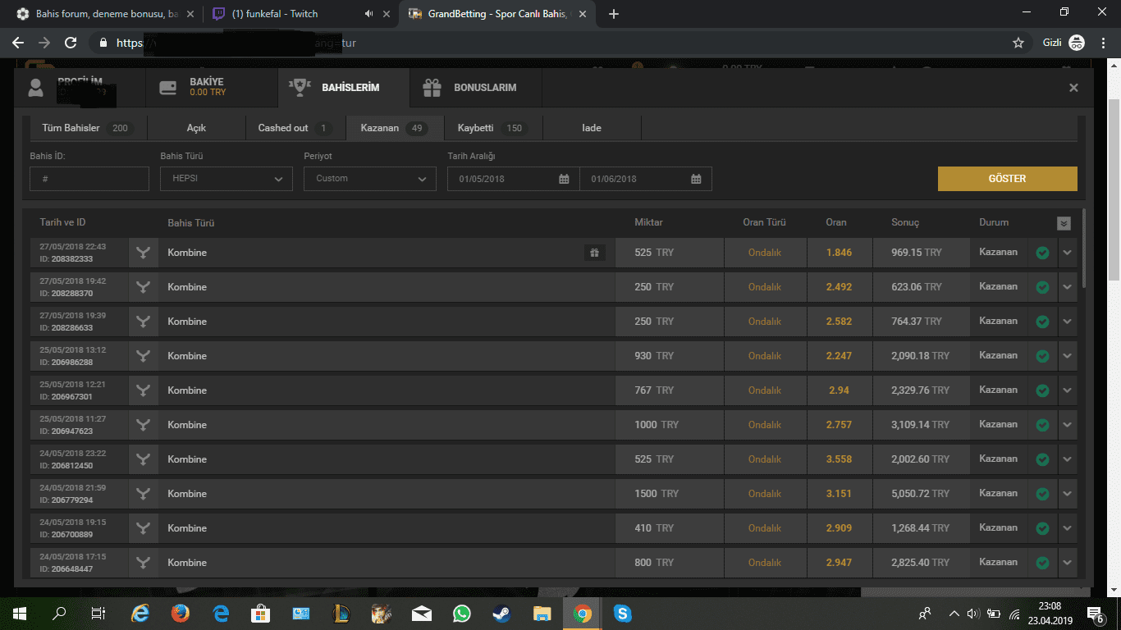Select the Açık bets filter
Image resolution: width=1121 pixels, height=630 pixels.
click(x=196, y=128)
